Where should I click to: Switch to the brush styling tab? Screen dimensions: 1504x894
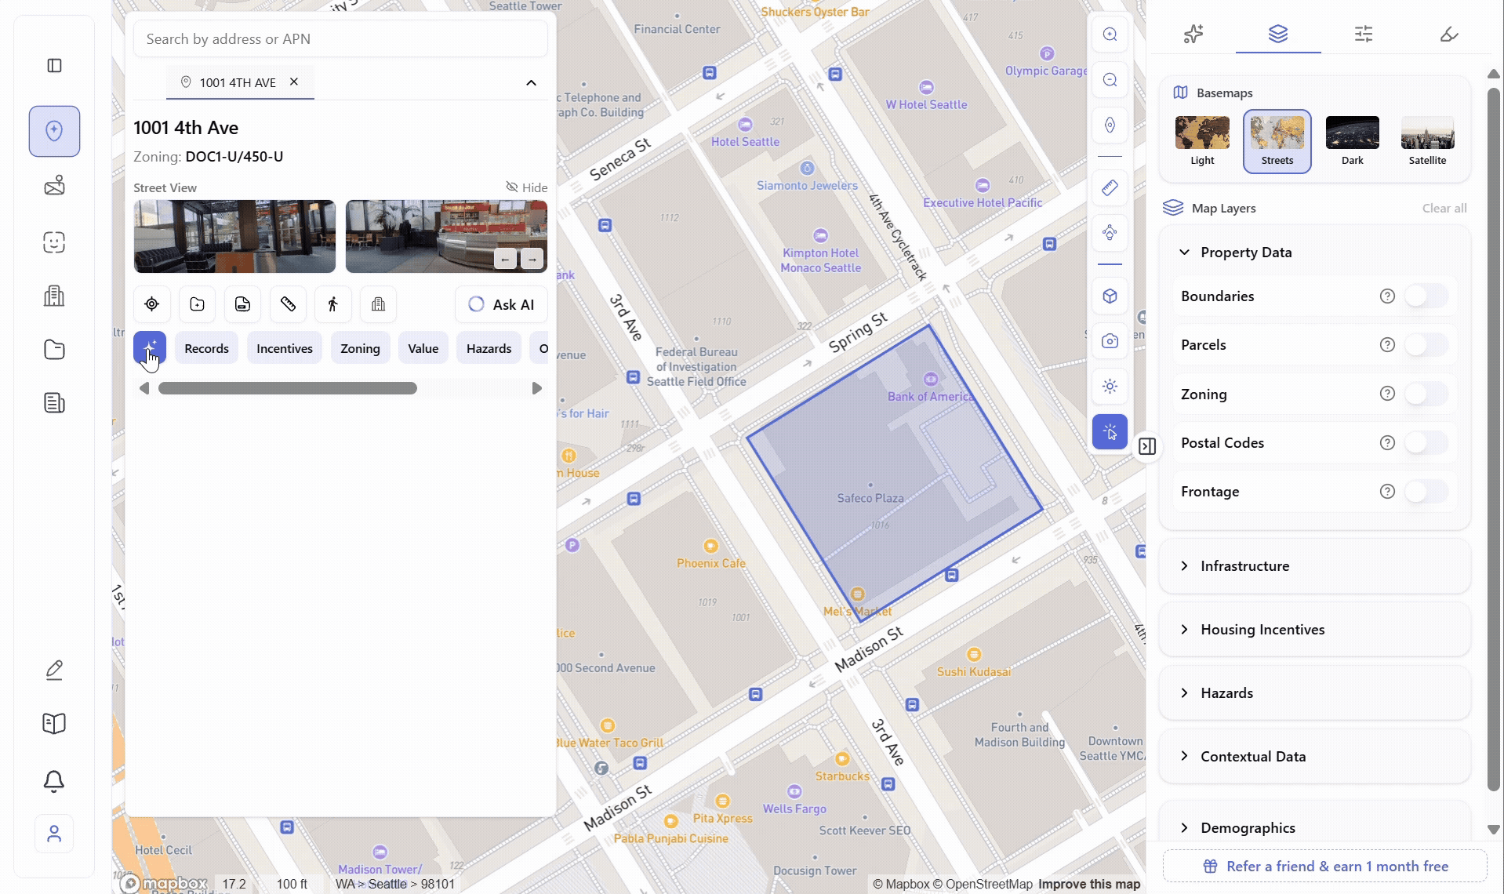tap(1449, 34)
